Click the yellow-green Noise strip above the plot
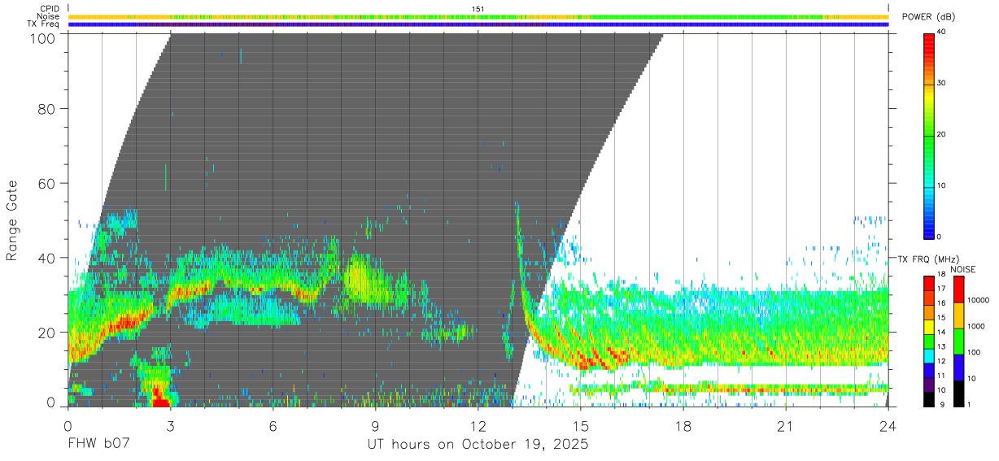 click(478, 16)
